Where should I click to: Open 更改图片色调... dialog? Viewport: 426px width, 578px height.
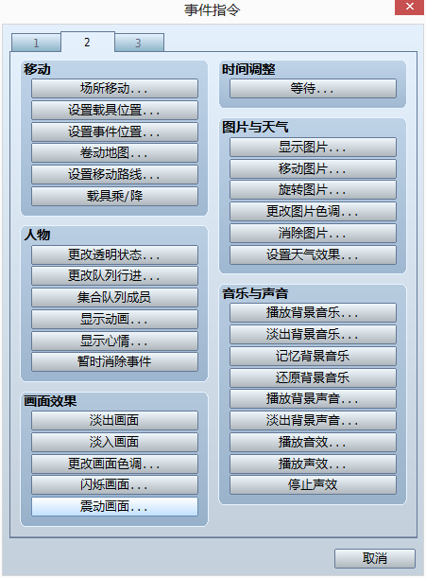pyautogui.click(x=313, y=212)
